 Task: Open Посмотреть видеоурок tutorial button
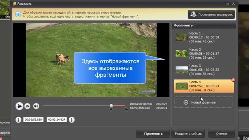pyautogui.click(x=211, y=14)
